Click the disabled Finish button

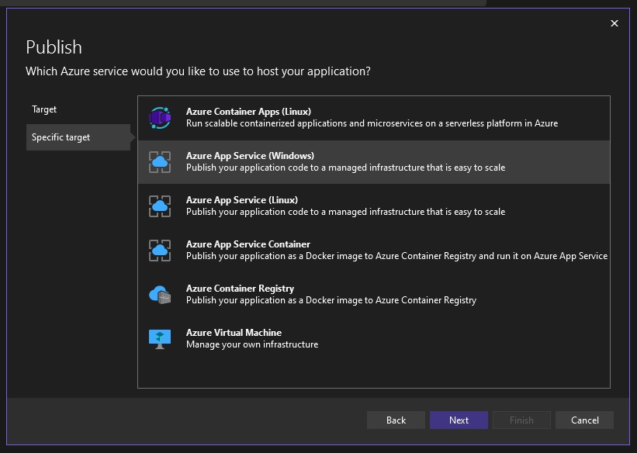pyautogui.click(x=521, y=420)
